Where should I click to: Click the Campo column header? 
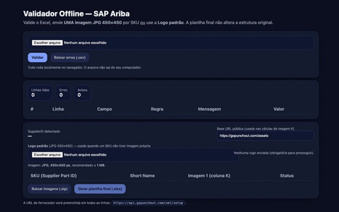104,109
